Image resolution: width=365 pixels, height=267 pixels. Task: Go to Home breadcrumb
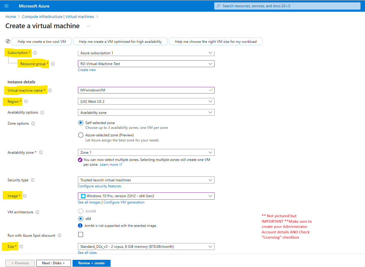coord(10,17)
